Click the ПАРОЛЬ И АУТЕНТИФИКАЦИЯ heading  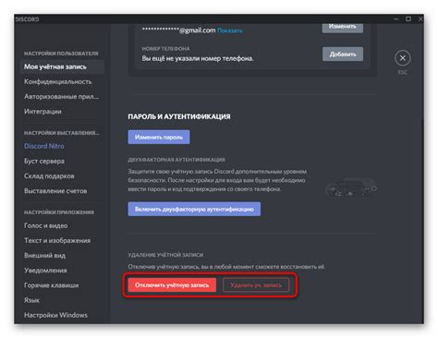click(179, 116)
